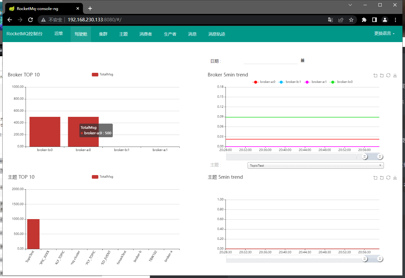The image size is (405, 278).
Task: Switch to the 驾驶舱 dashboard tab
Action: tap(81, 34)
